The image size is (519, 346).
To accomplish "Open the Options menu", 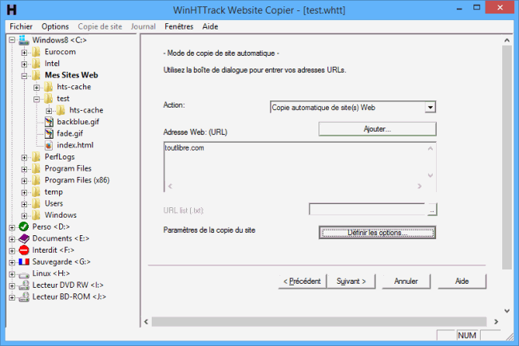I will tap(55, 26).
